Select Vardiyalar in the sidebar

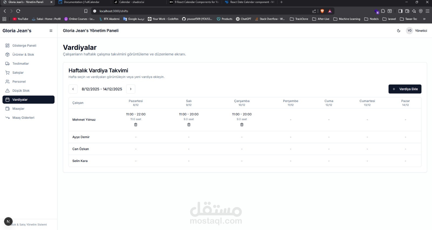(x=28, y=100)
